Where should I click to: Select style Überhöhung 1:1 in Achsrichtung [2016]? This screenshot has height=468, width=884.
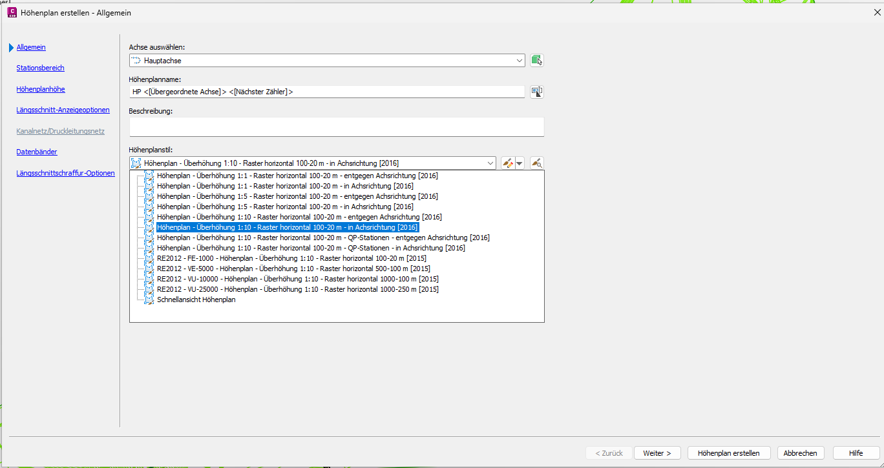[x=285, y=186]
